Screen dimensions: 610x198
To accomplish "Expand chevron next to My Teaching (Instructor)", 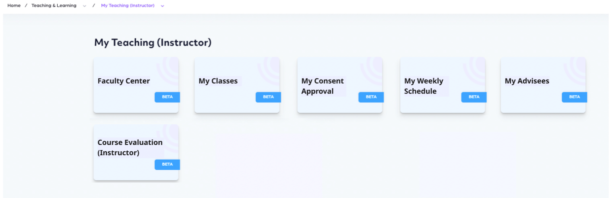I will [x=163, y=6].
